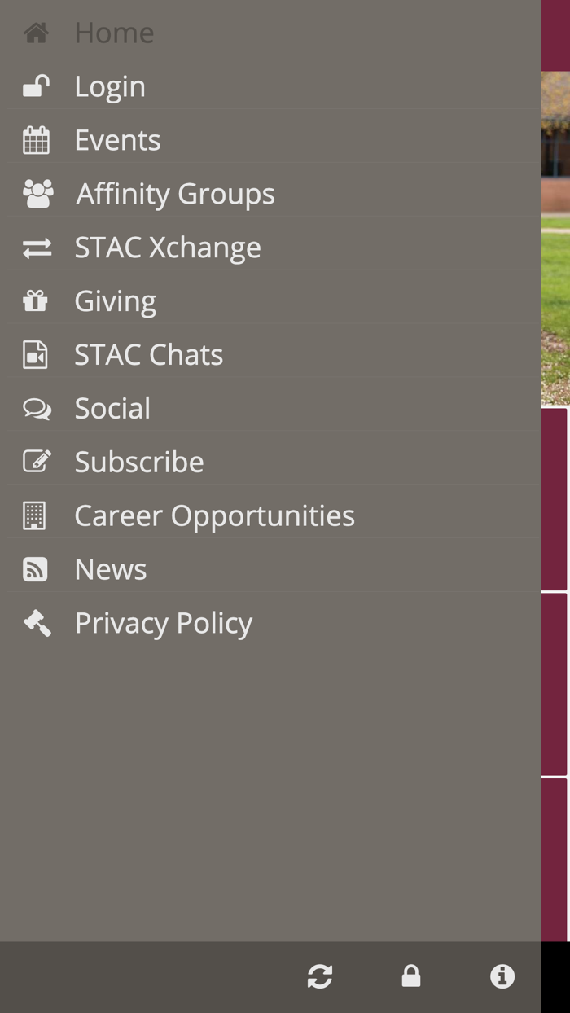This screenshot has height=1013, width=570.
Task: Open the STAC Xchange menu item
Action: tap(168, 246)
